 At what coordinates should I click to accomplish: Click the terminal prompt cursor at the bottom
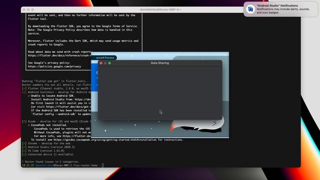(102, 165)
